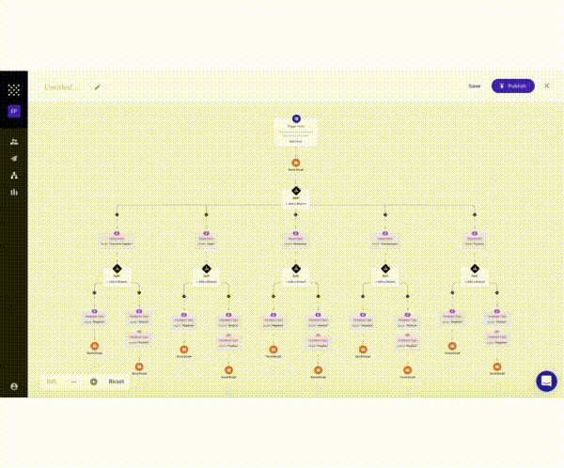
Task: Select the Split diamond below Sales
Action: tap(206, 269)
